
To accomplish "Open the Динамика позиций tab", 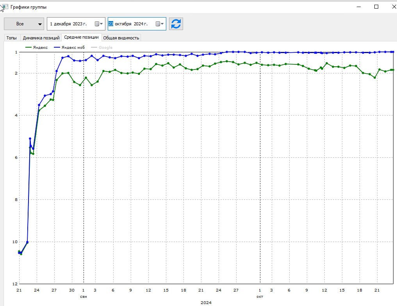I will [41, 38].
